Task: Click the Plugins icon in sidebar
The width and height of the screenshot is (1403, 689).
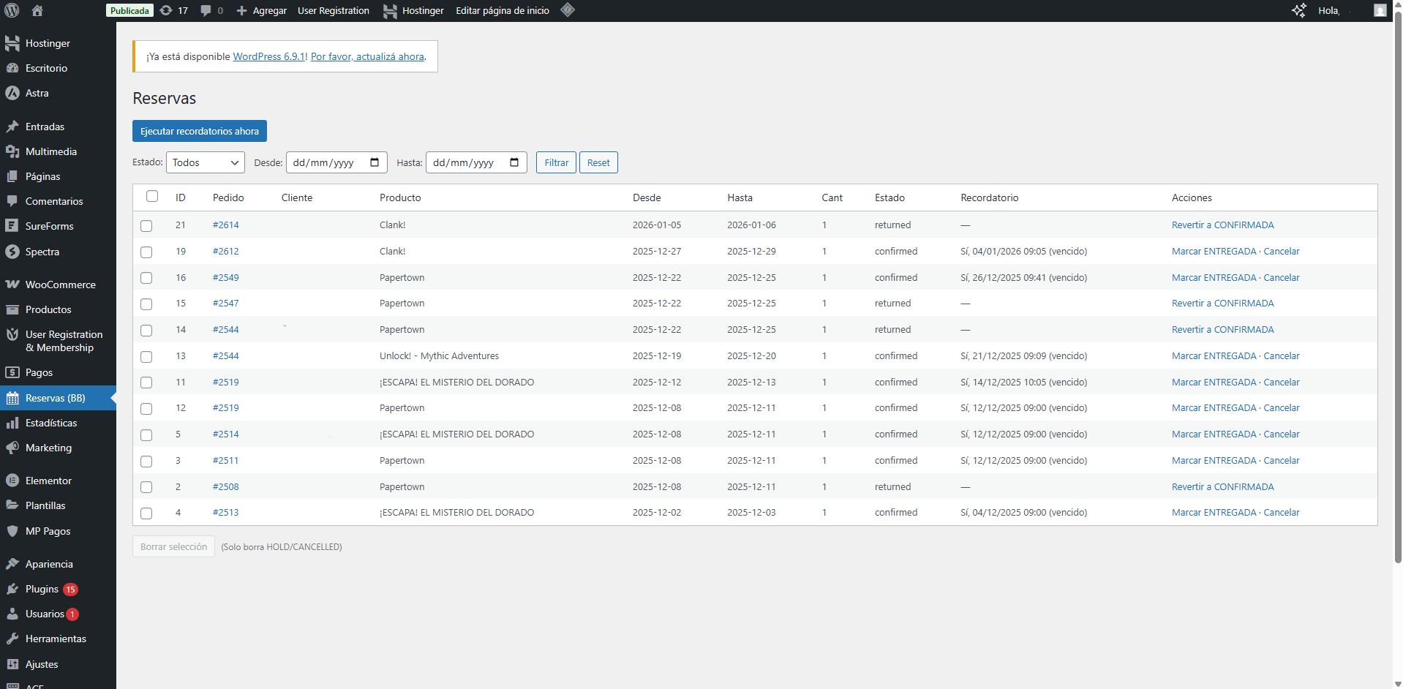Action: tap(12, 589)
